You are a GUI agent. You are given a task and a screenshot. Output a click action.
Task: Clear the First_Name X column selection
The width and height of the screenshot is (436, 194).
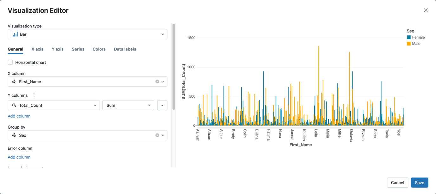pos(157,82)
